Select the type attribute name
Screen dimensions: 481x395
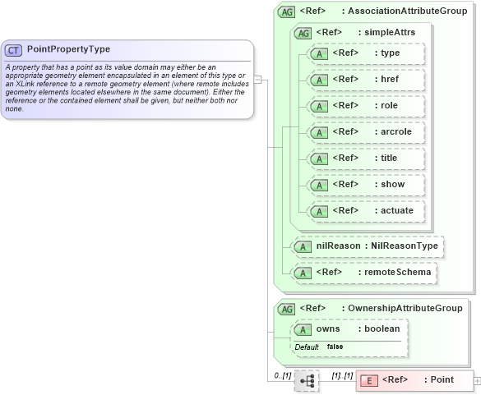(391, 53)
